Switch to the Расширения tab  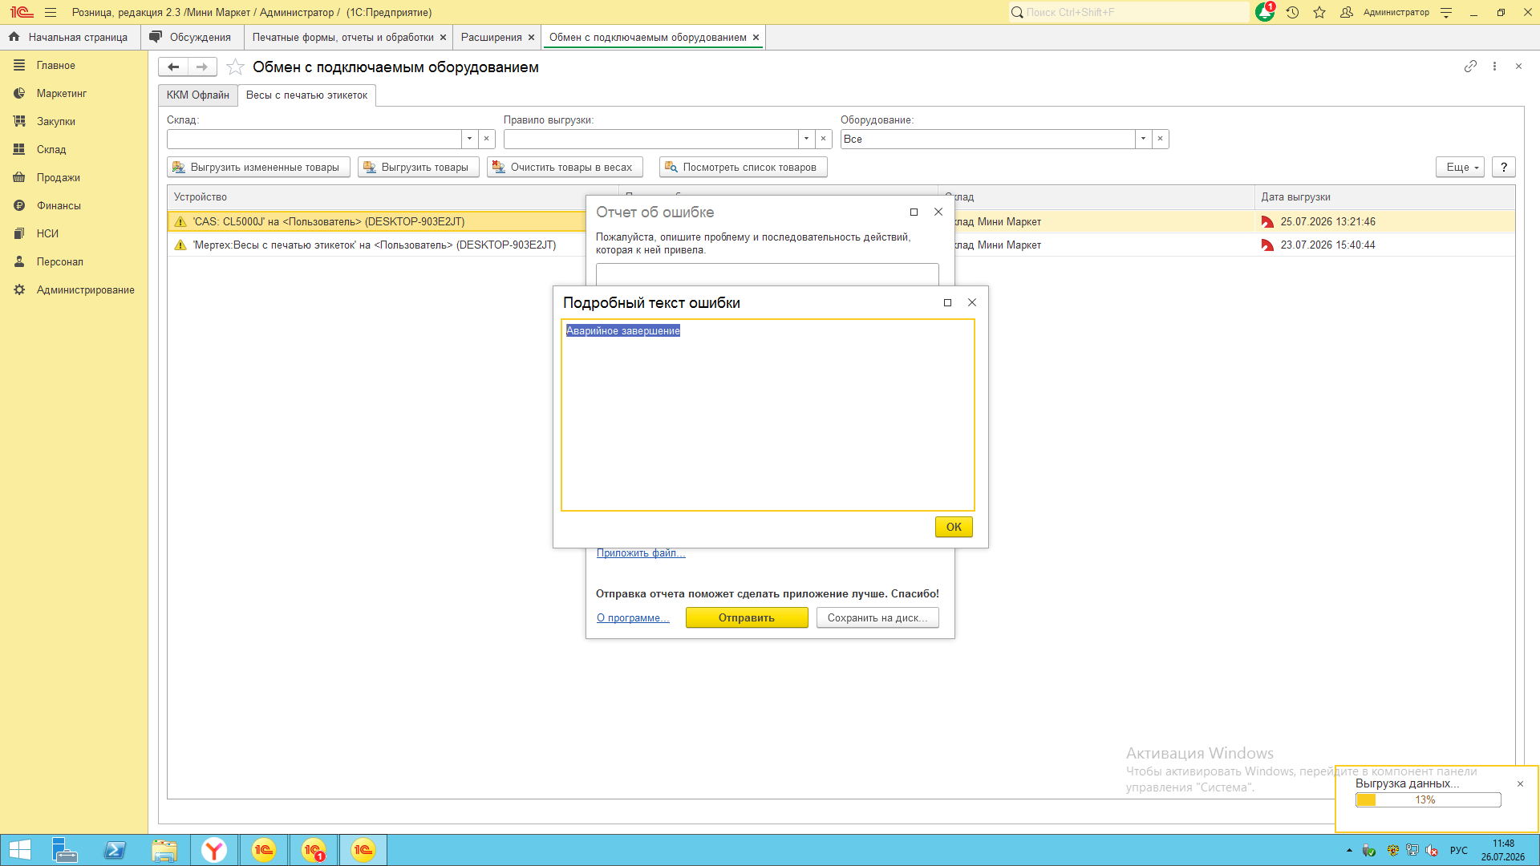(492, 38)
